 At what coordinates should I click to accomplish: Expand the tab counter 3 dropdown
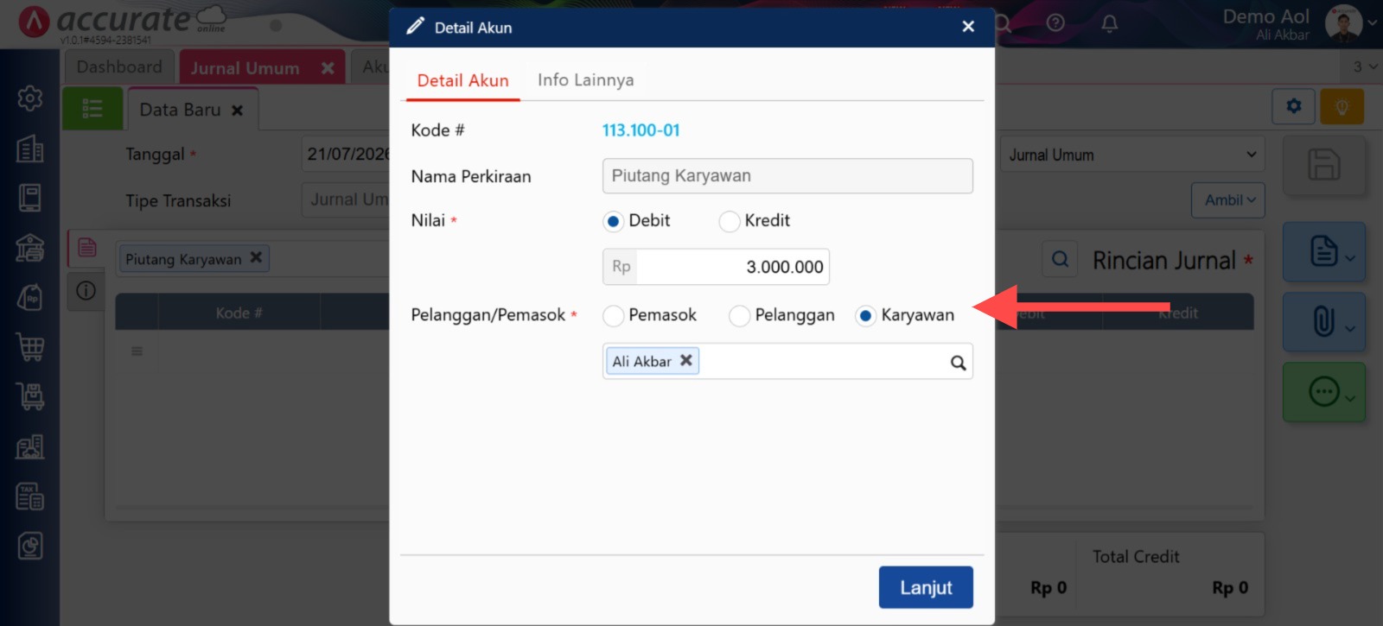click(x=1364, y=66)
